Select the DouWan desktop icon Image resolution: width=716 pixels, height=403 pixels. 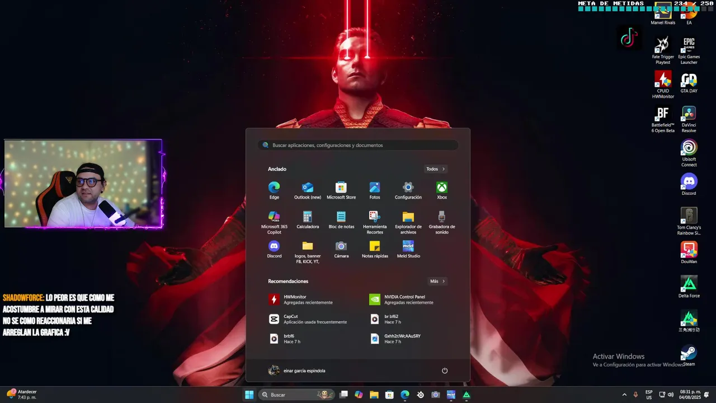click(689, 253)
